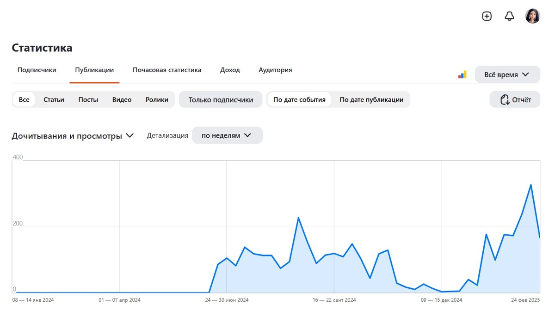Click the 200 y-axis value
The image size is (555, 316).
(x=18, y=223)
